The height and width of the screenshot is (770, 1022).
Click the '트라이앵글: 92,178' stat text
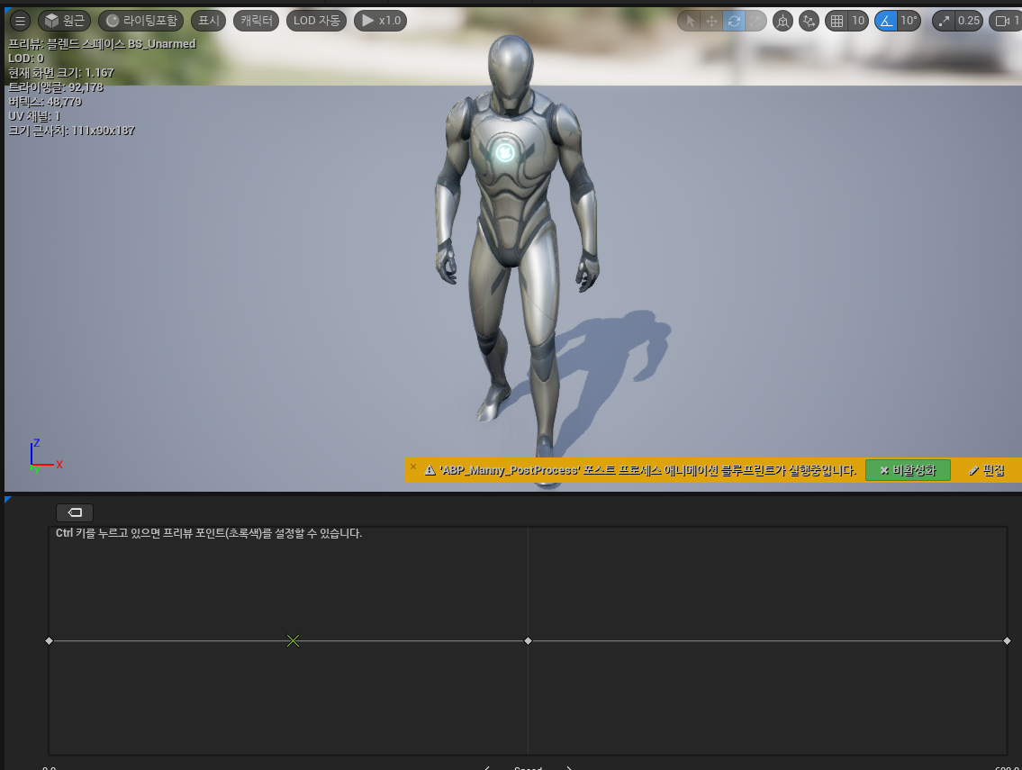click(56, 86)
